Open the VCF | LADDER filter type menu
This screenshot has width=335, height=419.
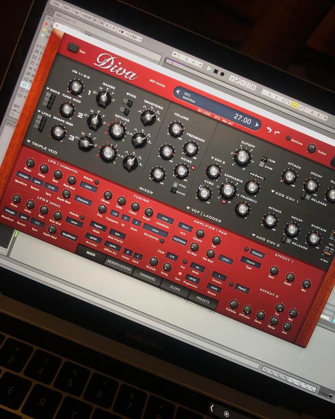click(204, 214)
